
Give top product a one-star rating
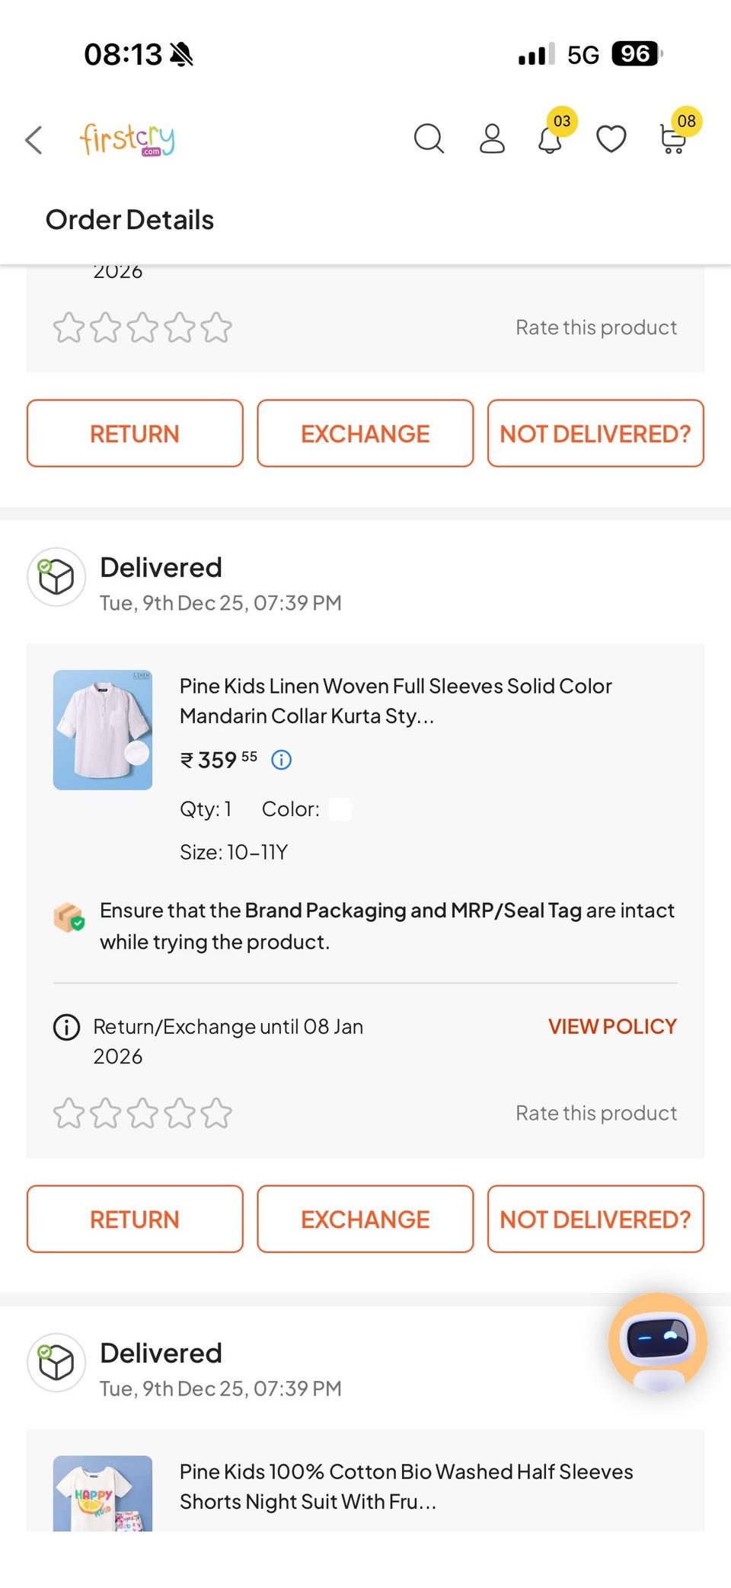point(69,328)
